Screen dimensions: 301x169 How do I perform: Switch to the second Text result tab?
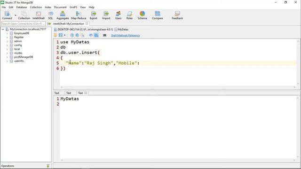click(69, 93)
